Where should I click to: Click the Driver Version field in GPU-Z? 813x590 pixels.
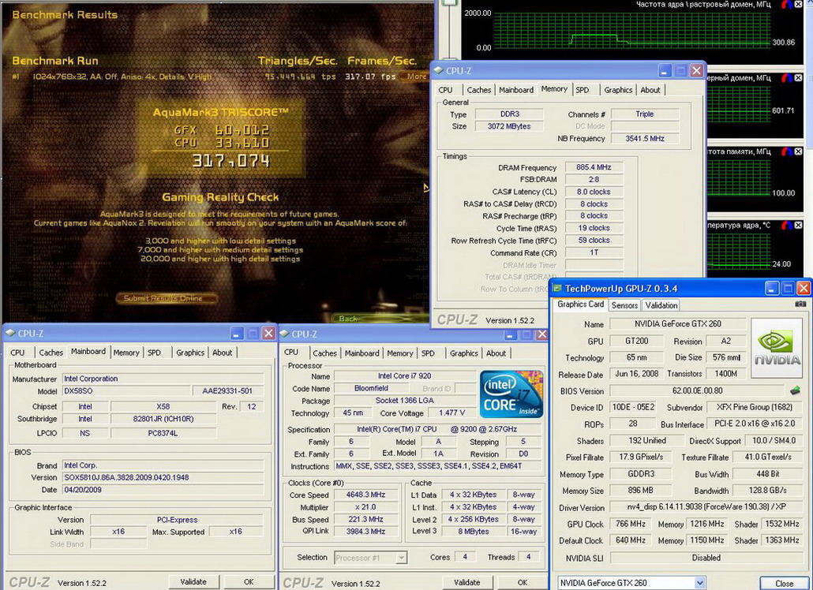pos(706,508)
